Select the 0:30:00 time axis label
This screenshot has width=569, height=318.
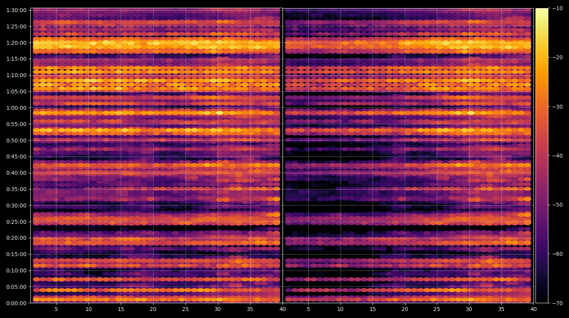coord(16,206)
